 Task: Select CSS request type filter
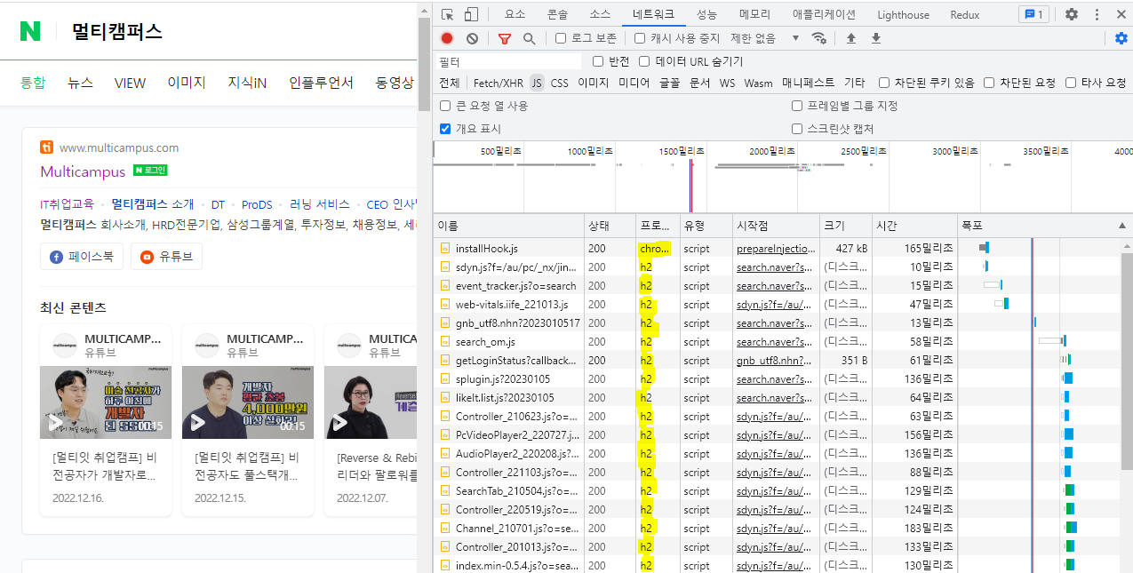[x=559, y=83]
